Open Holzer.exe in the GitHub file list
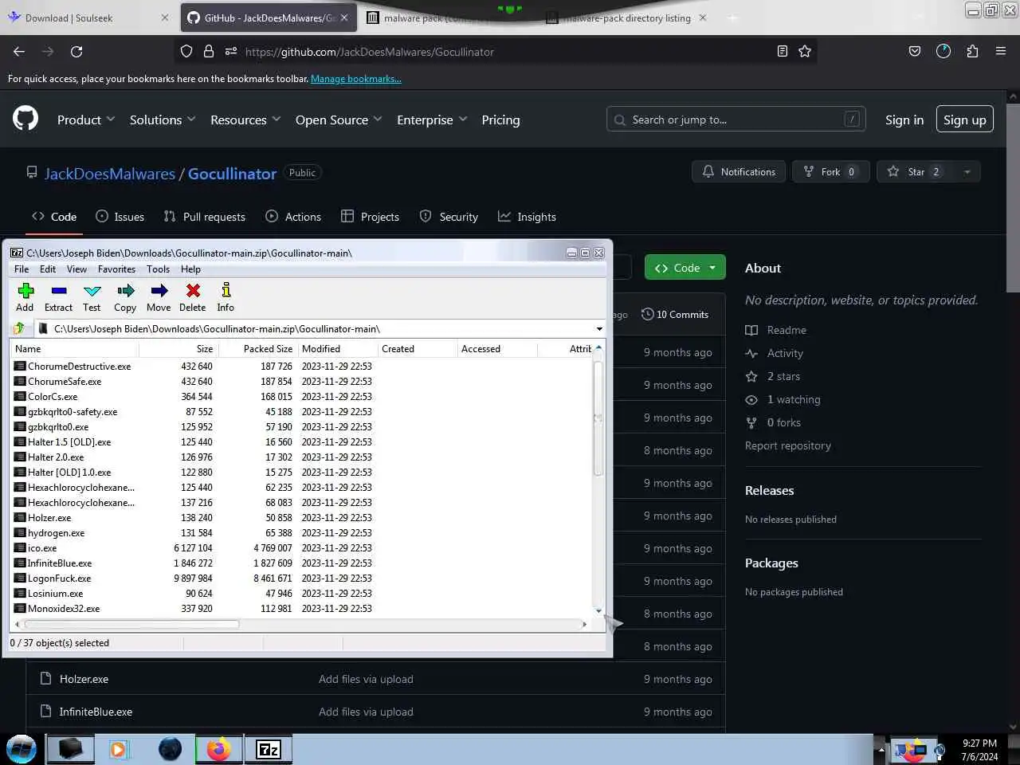The width and height of the screenshot is (1020, 765). coord(84,679)
